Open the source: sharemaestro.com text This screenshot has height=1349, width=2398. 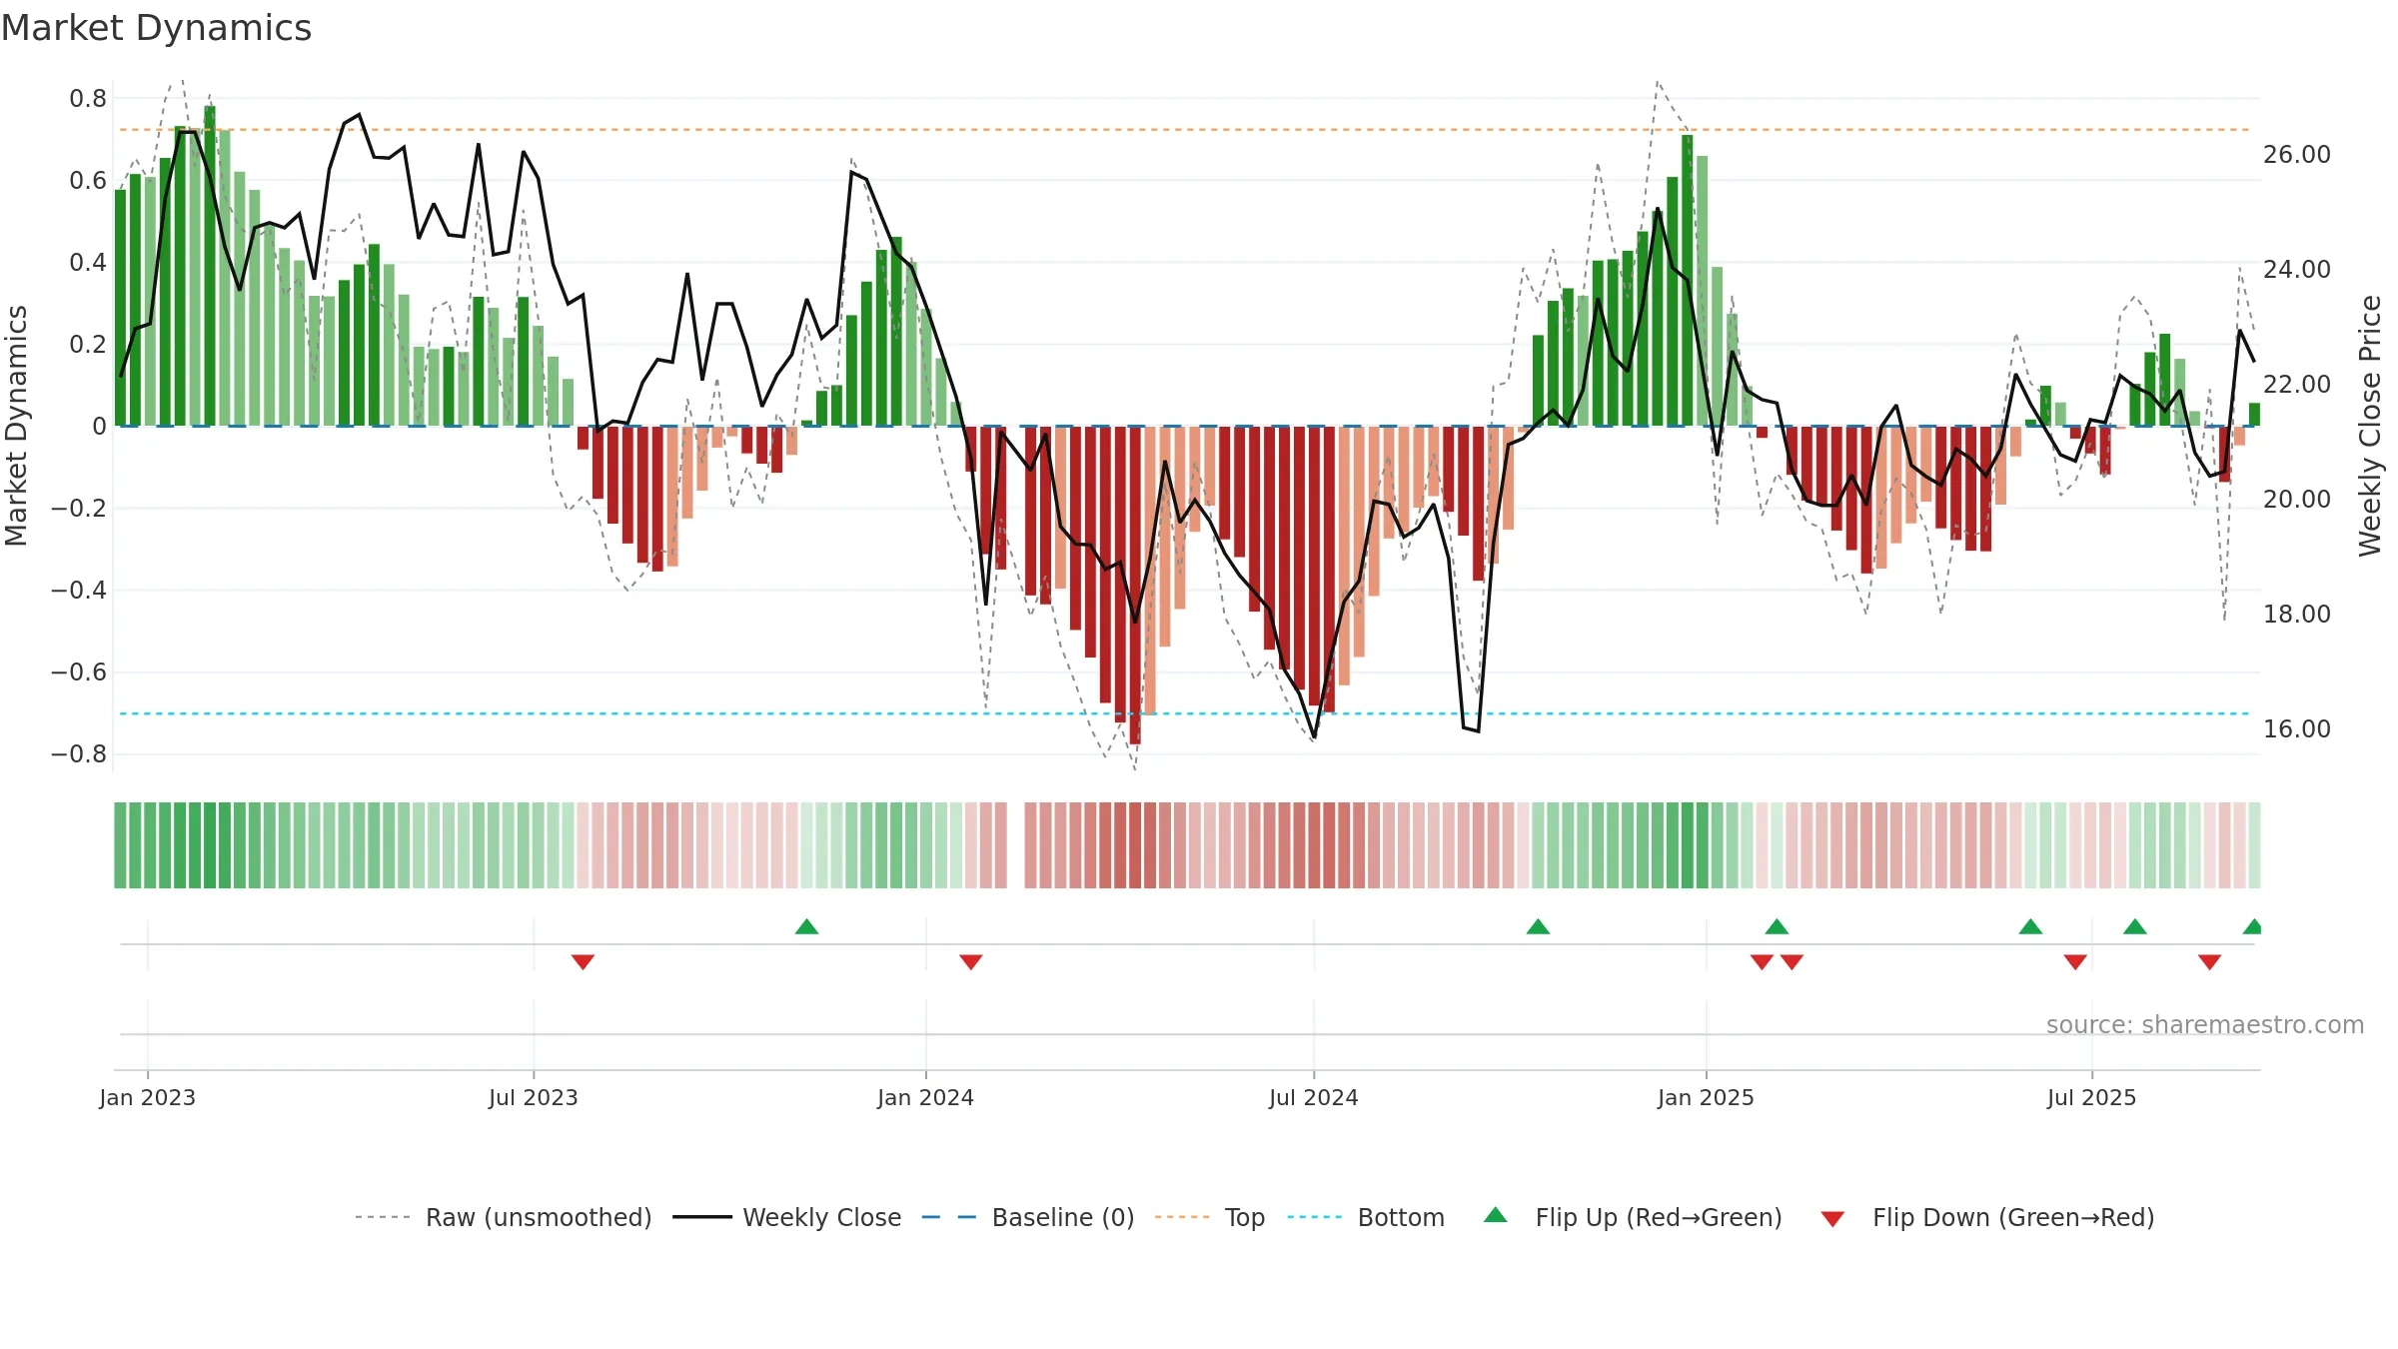[x=2204, y=1024]
